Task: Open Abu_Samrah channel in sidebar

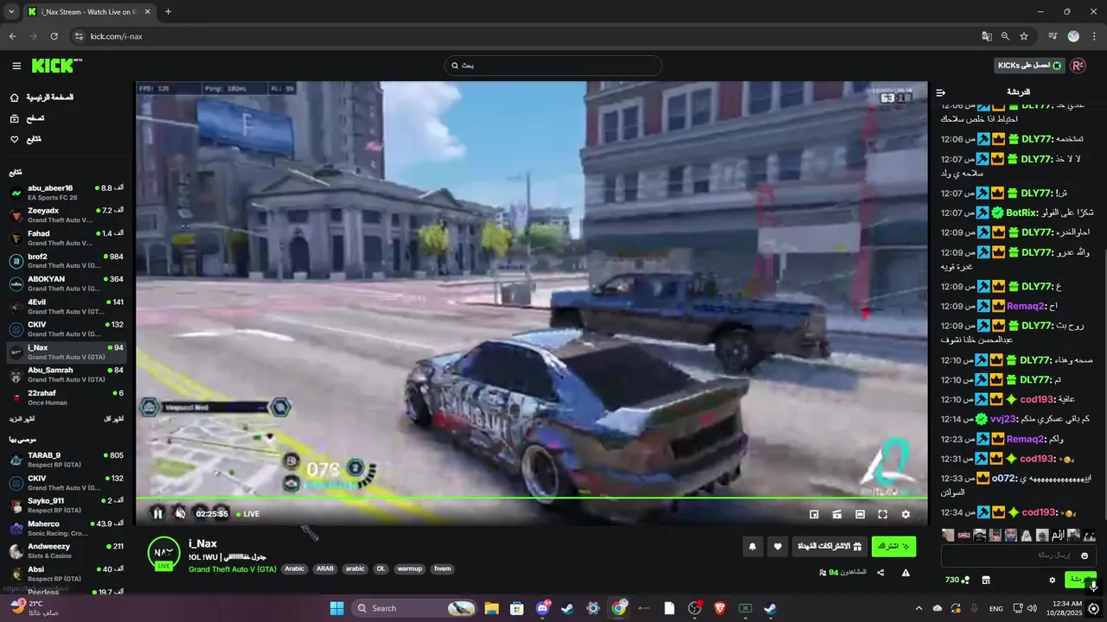Action: point(67,375)
